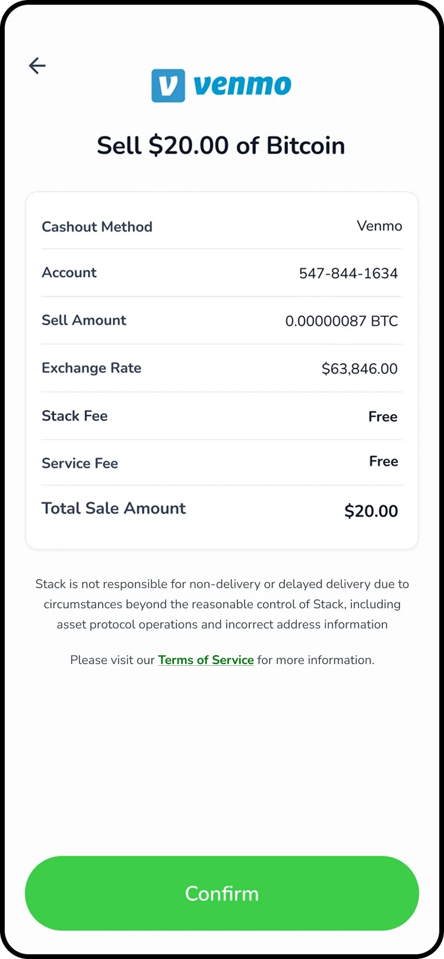The width and height of the screenshot is (444, 959).
Task: Click the Free value for Stack Fee
Action: pos(382,417)
